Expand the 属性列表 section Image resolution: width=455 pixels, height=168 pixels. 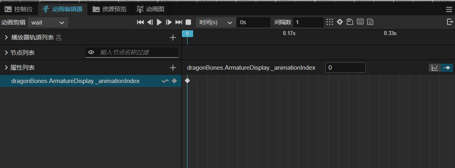point(6,68)
